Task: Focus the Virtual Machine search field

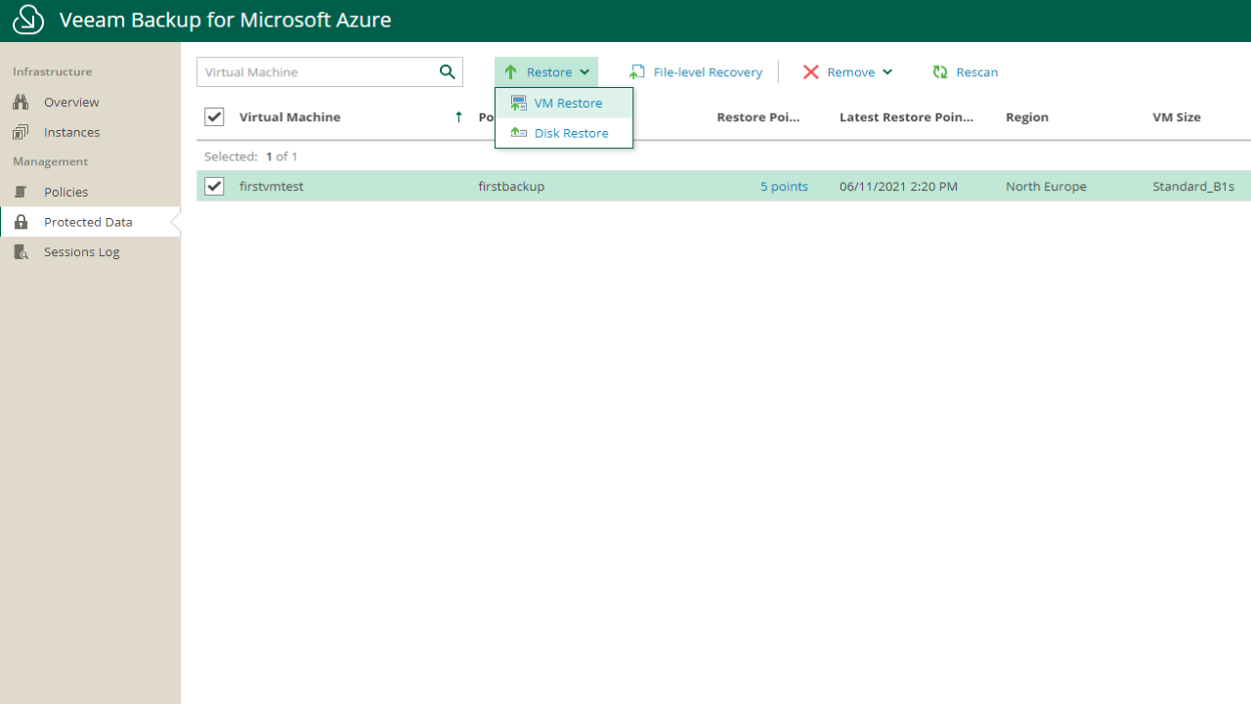Action: pos(315,72)
